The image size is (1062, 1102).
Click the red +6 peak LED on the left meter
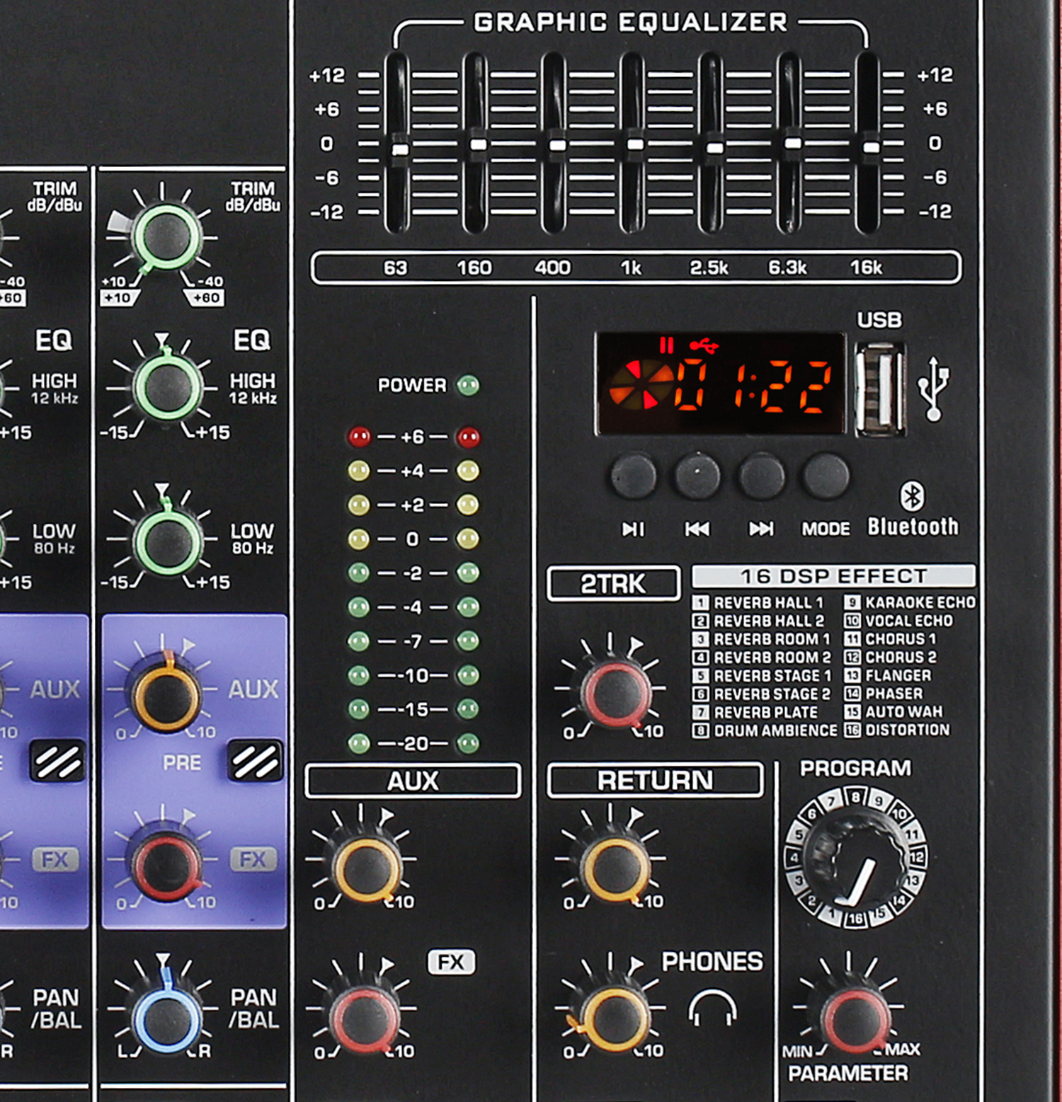[359, 437]
